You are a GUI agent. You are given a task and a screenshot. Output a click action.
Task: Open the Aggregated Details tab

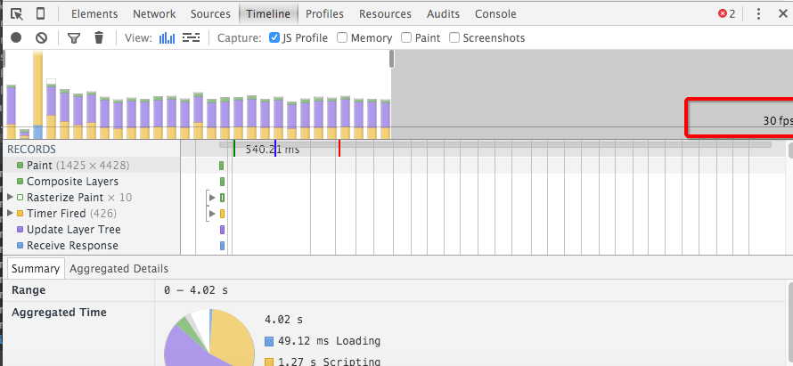coord(119,268)
